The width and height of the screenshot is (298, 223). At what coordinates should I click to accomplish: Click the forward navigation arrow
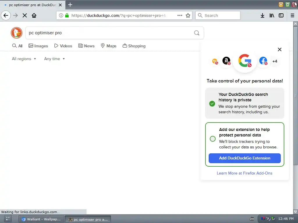15,15
